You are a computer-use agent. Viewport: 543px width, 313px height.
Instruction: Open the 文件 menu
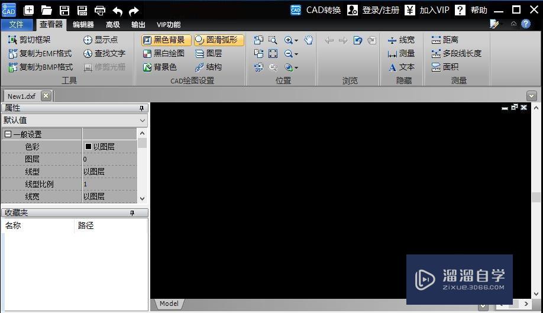click(17, 25)
